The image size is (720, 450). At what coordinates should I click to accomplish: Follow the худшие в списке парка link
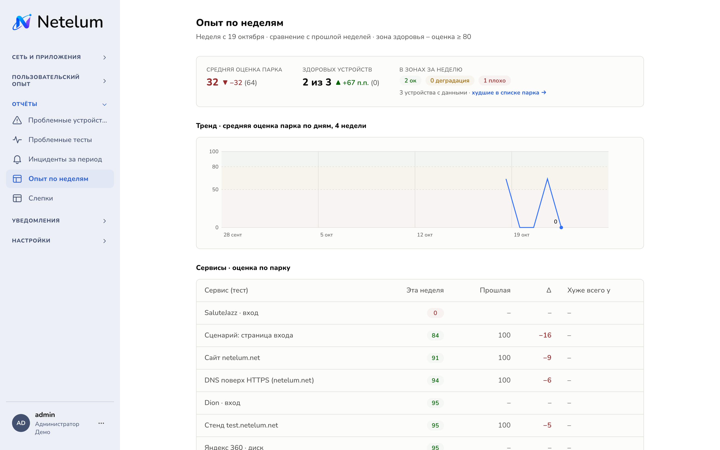coord(509,92)
